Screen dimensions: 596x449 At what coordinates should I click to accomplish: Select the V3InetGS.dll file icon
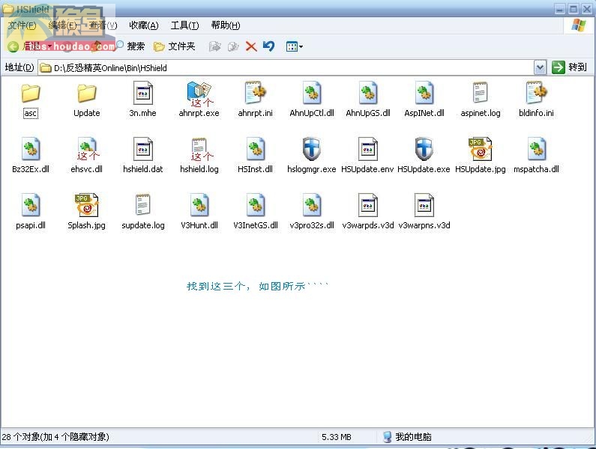tap(256, 205)
